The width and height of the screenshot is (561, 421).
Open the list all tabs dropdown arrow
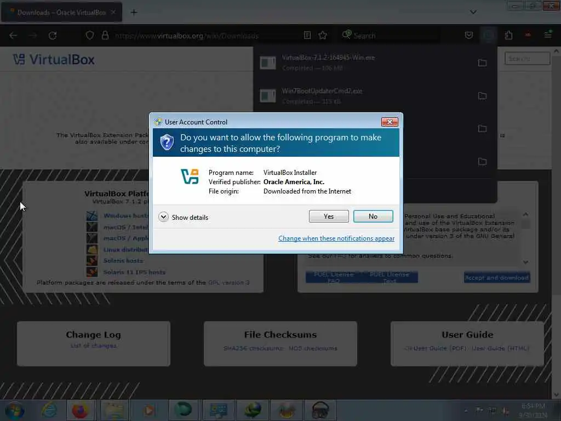(473, 12)
